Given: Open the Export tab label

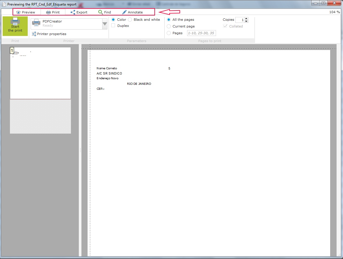Looking at the screenshot, I should coord(82,12).
